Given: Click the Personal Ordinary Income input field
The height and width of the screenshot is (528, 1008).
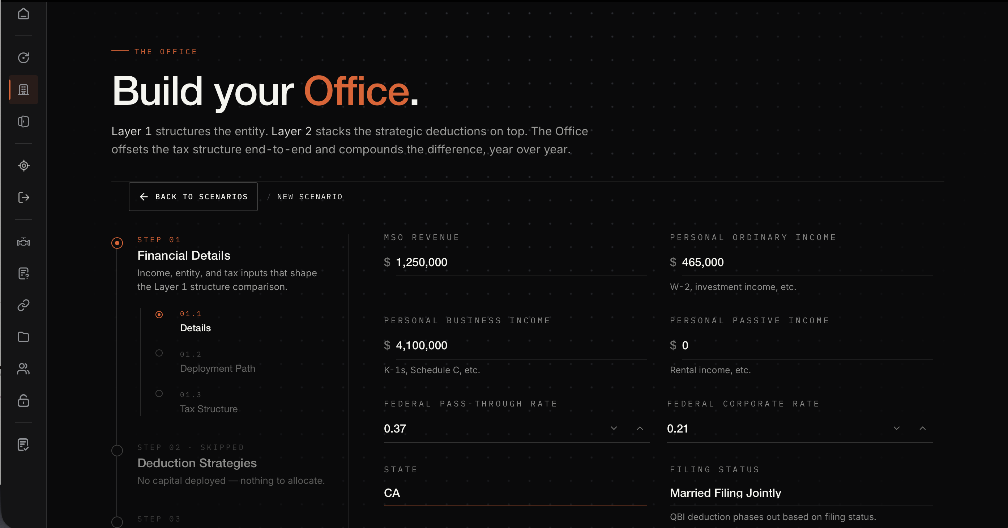Looking at the screenshot, I should pos(807,262).
